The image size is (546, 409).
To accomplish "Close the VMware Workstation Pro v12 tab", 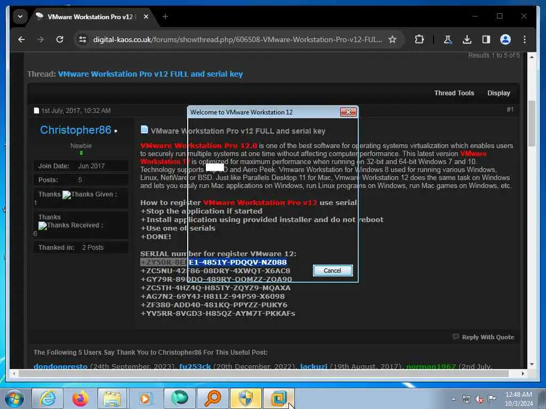I will [146, 17].
